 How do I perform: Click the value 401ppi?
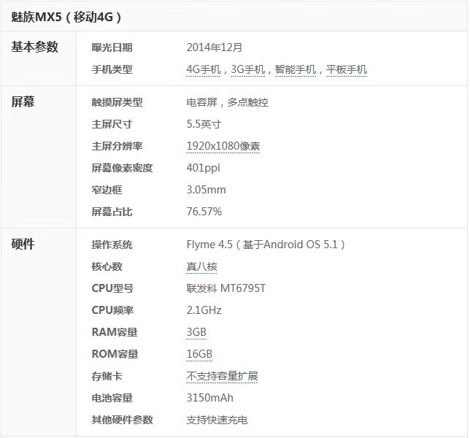(x=203, y=168)
